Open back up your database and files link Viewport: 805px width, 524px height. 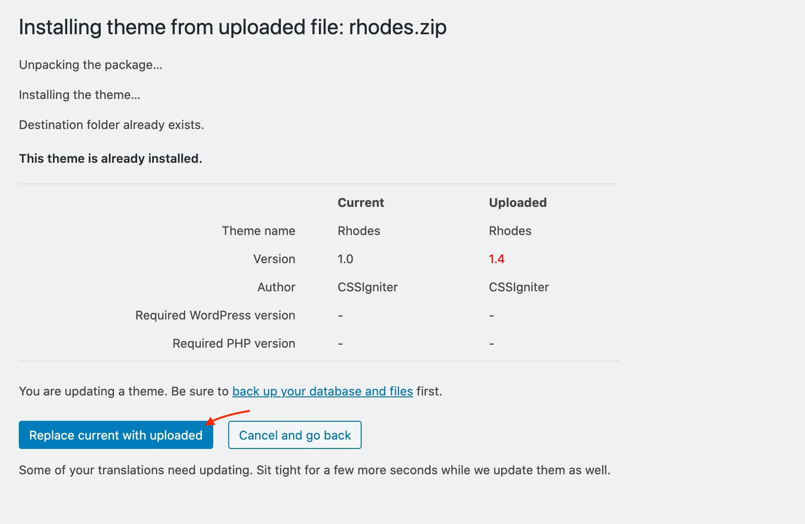(x=323, y=391)
